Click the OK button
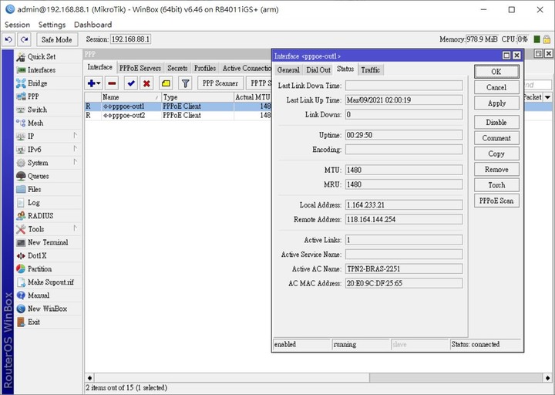This screenshot has height=395, width=555. pos(496,72)
